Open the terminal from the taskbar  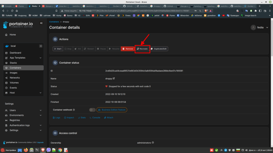tap(37, 150)
